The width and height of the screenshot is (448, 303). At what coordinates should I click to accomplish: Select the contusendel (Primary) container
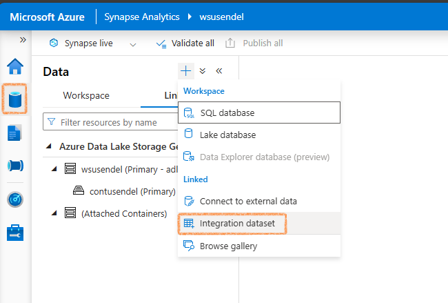tap(132, 191)
